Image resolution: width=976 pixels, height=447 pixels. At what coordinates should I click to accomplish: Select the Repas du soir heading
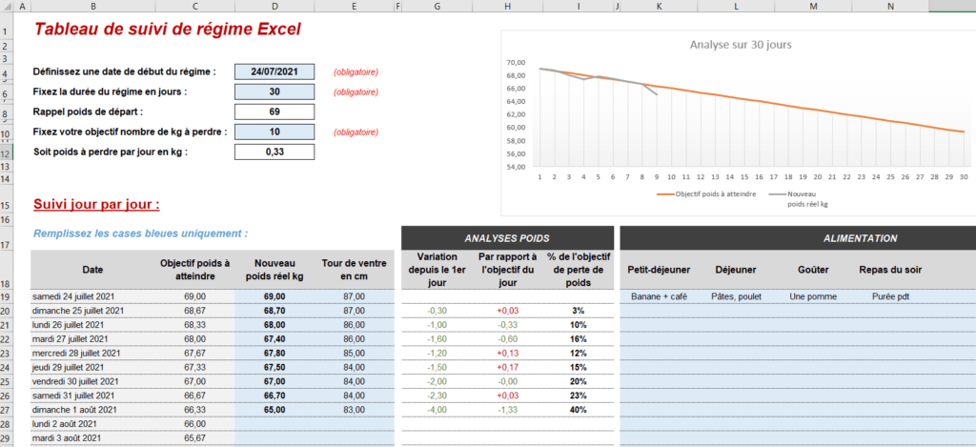click(890, 270)
